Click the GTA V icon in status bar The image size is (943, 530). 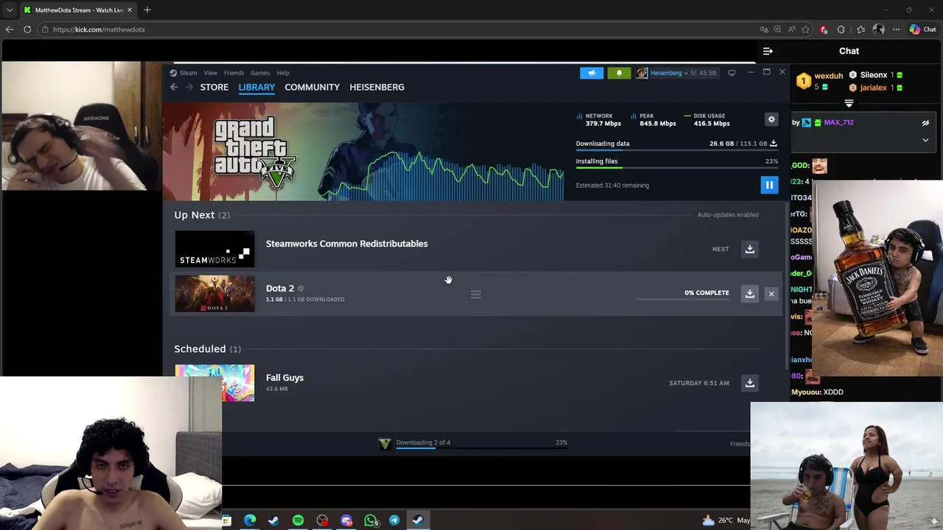tap(385, 443)
